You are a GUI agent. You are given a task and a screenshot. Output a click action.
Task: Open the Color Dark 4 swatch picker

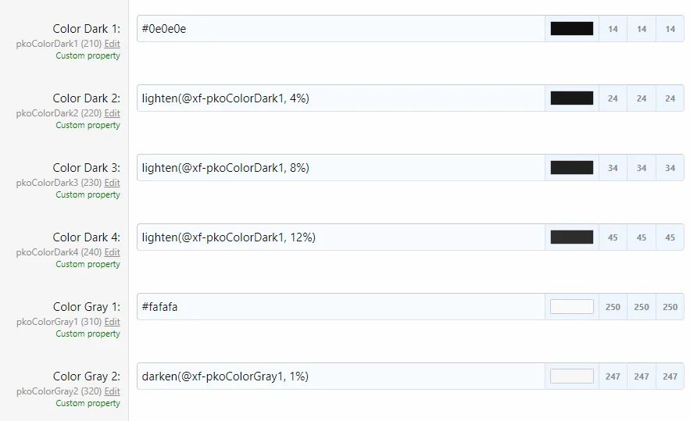pyautogui.click(x=571, y=237)
